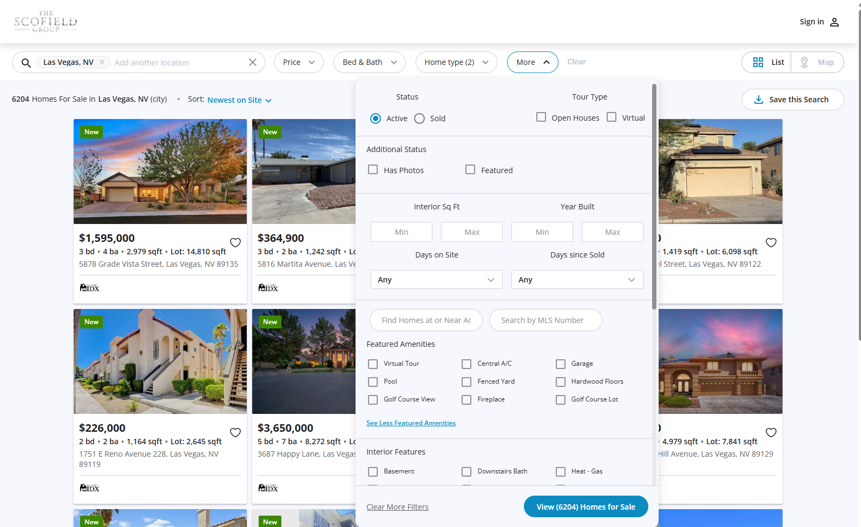This screenshot has height=527, width=861.
Task: Open the Days since Sold dropdown
Action: point(577,280)
